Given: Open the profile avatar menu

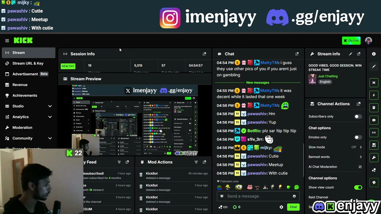Looking at the screenshot, I should (x=368, y=40).
